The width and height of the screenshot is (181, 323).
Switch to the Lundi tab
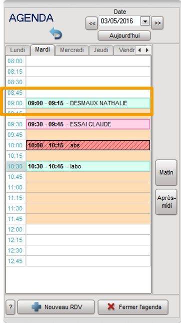(17, 50)
